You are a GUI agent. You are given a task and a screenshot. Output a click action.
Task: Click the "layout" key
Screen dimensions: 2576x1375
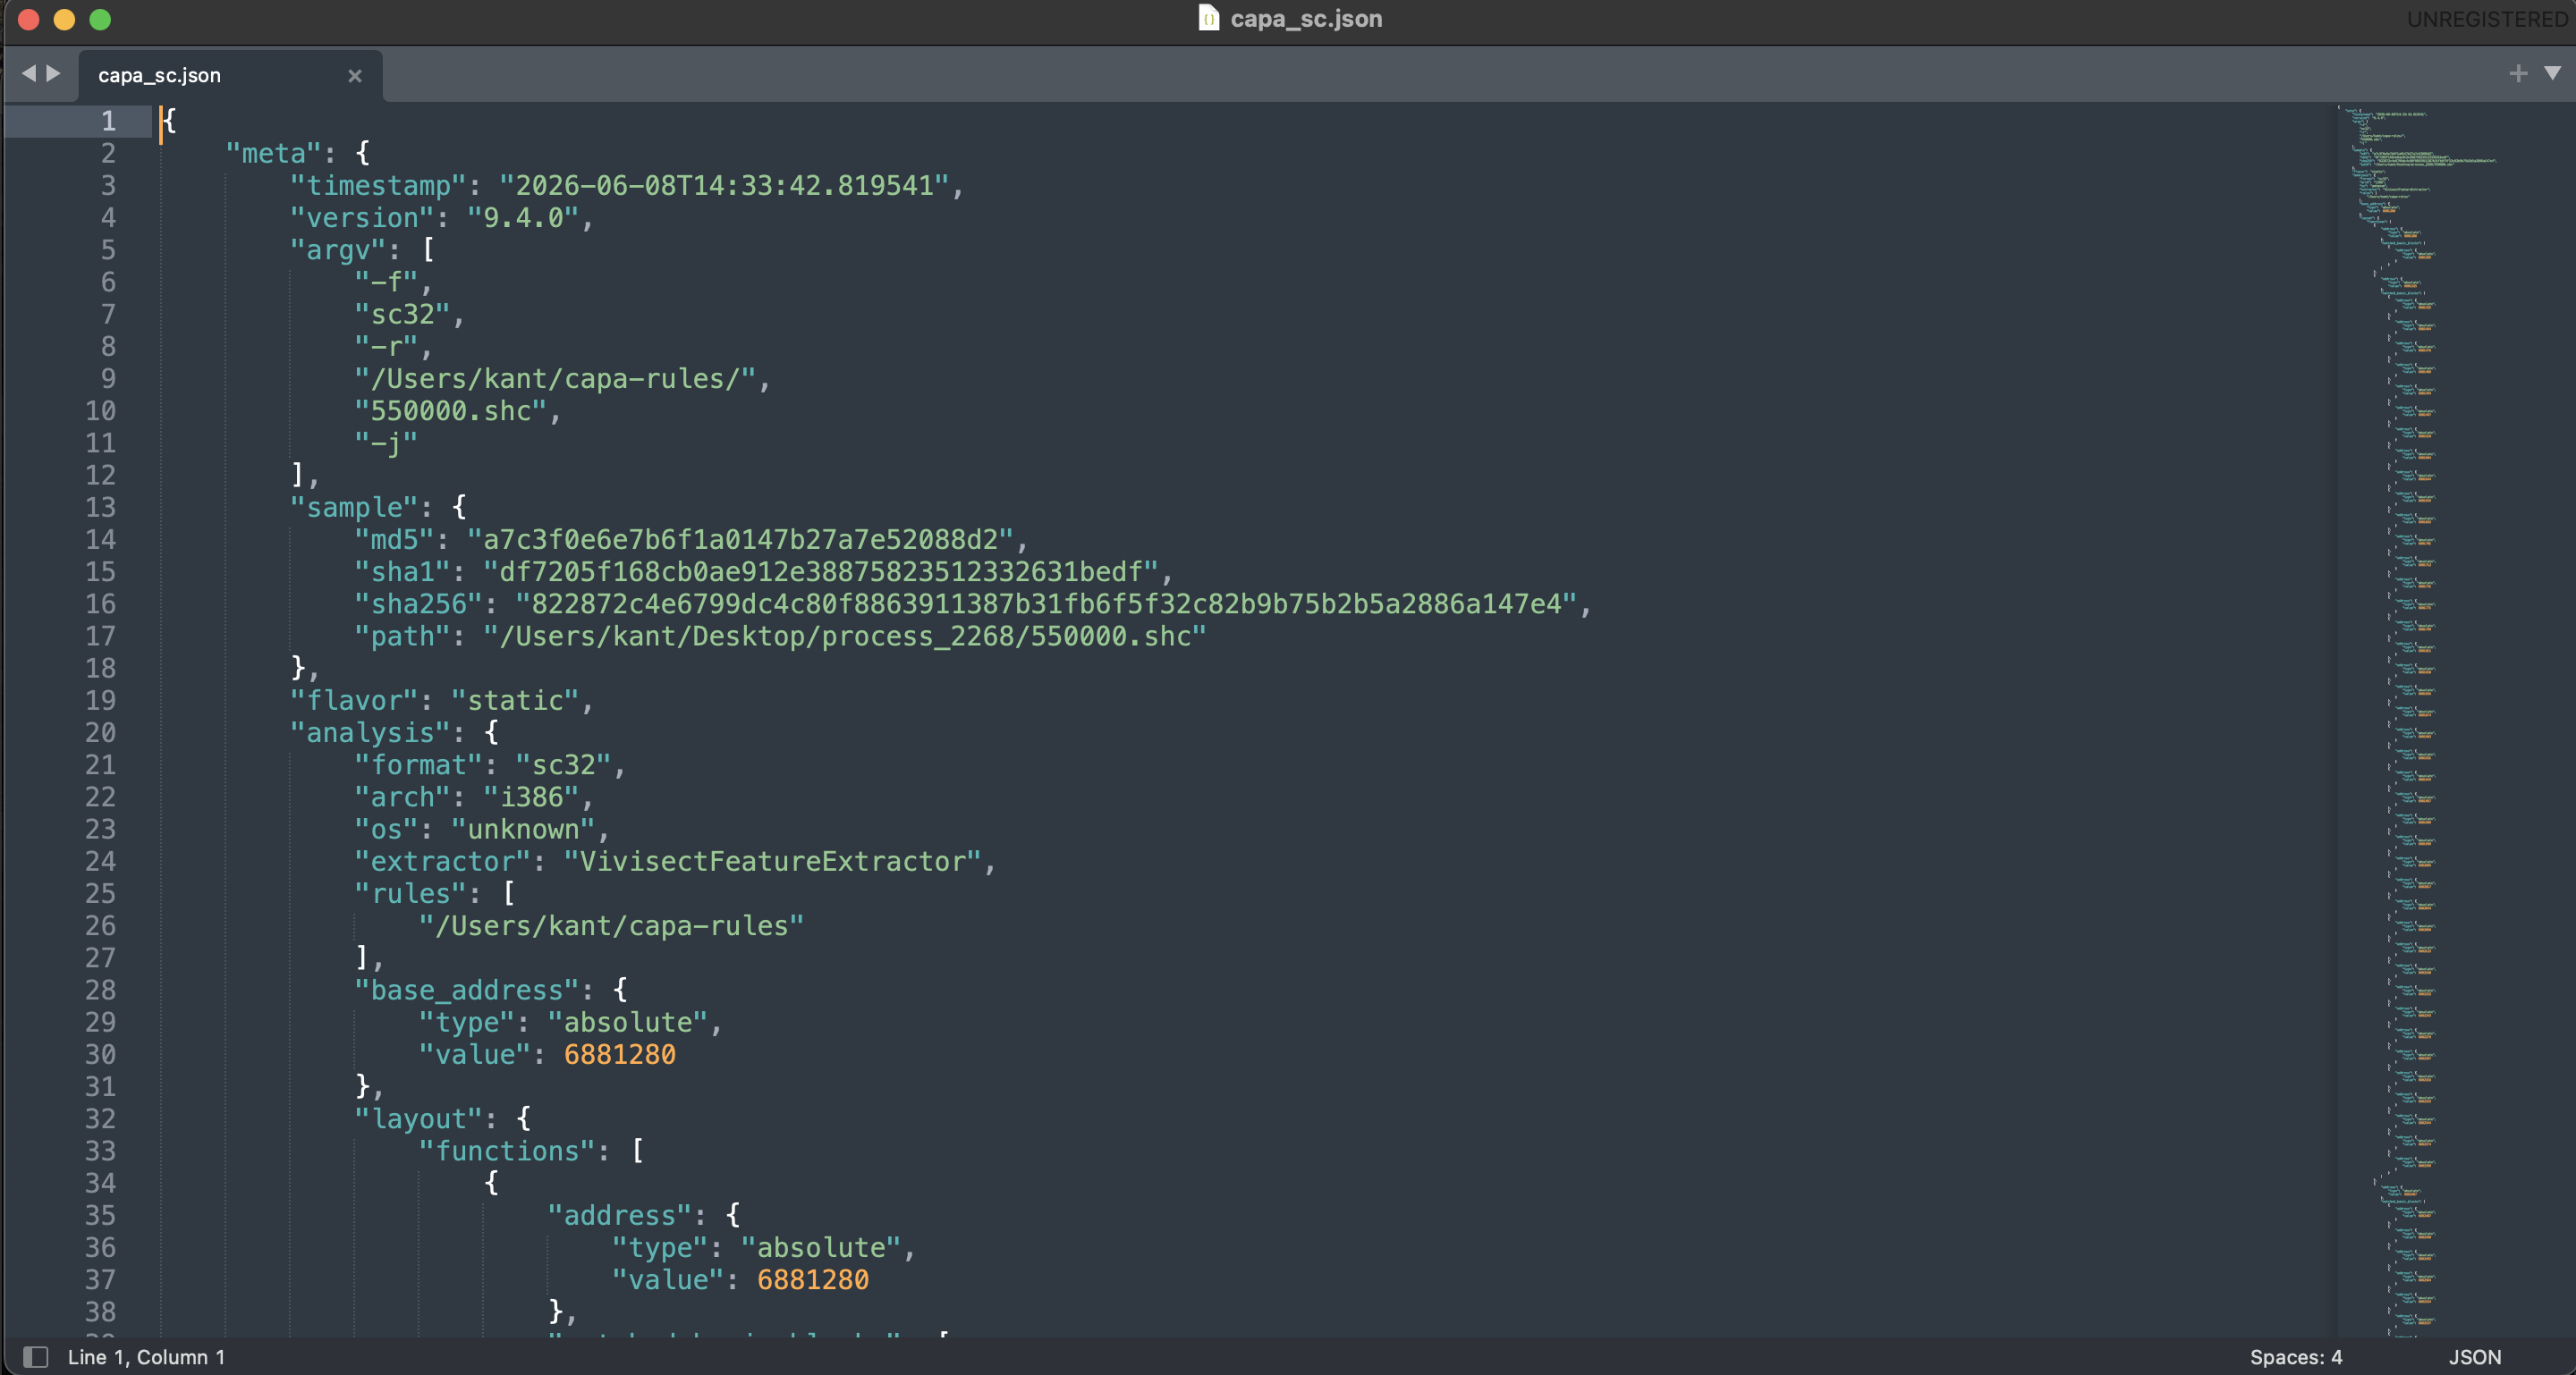(x=419, y=1119)
